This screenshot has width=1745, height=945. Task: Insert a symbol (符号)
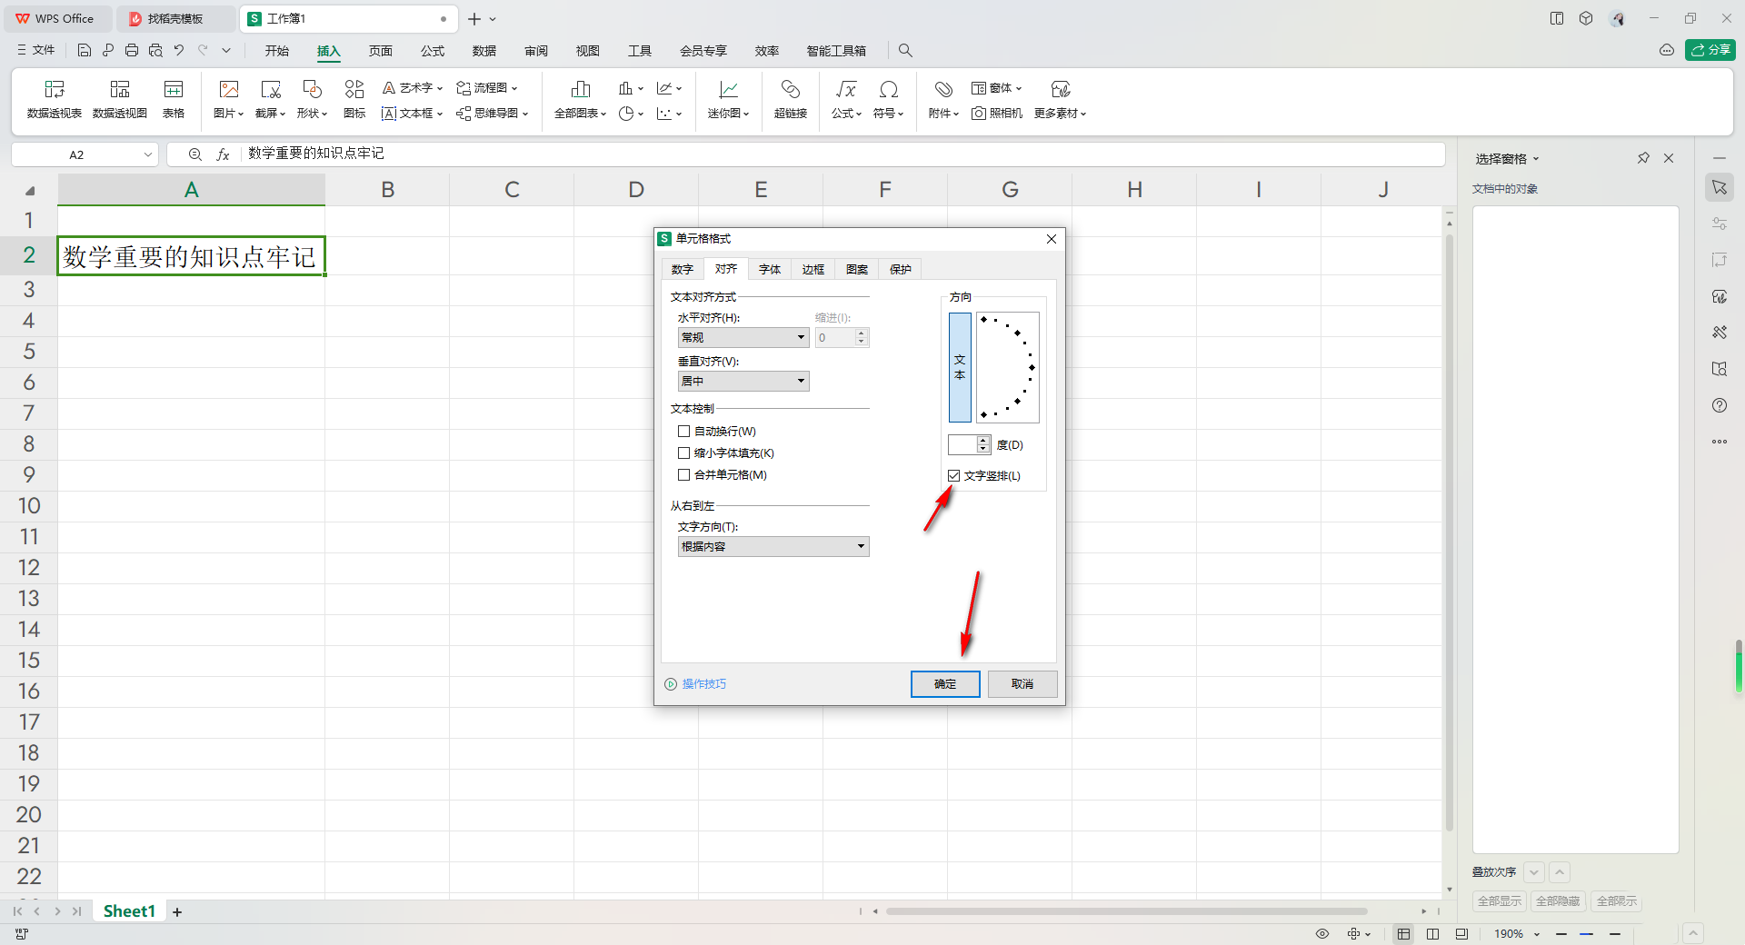(x=888, y=99)
